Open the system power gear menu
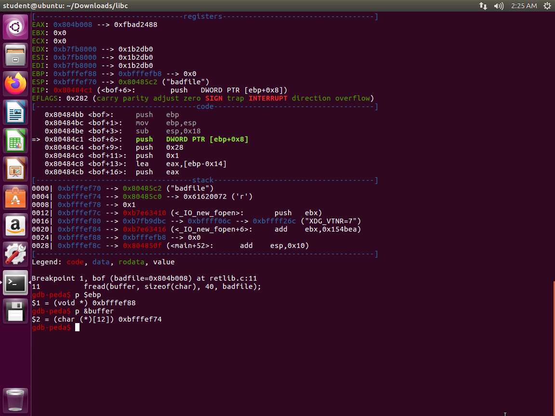Screen dimensions: 555x416 (x=546, y=6)
